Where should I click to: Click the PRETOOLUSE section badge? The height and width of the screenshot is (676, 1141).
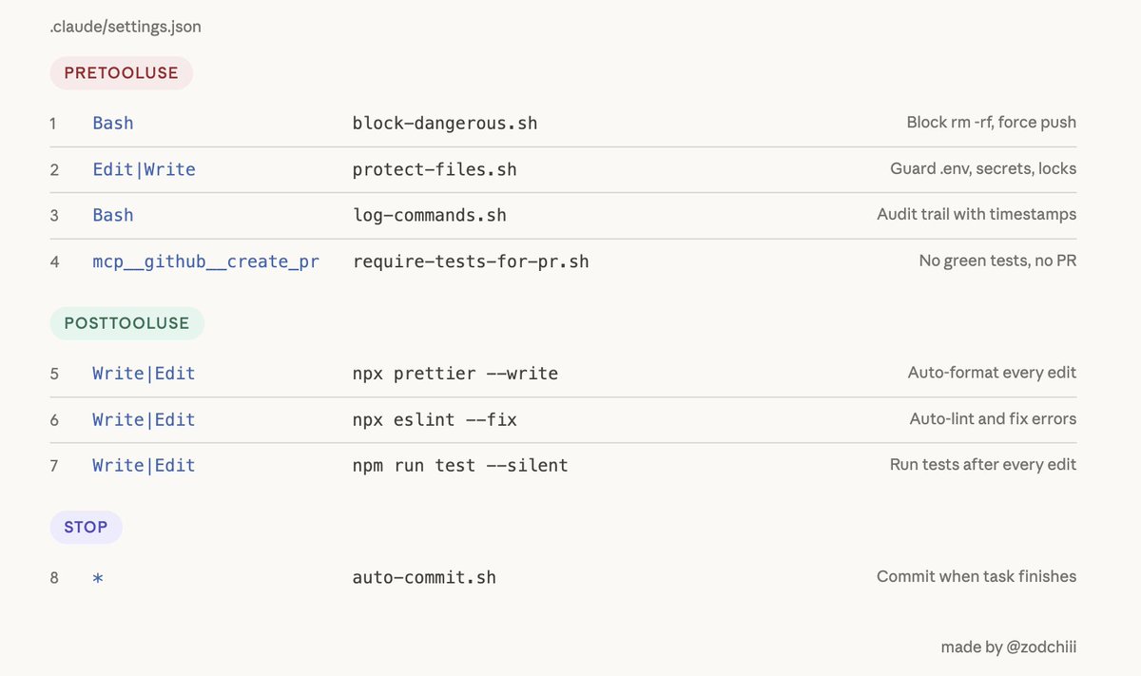click(121, 73)
